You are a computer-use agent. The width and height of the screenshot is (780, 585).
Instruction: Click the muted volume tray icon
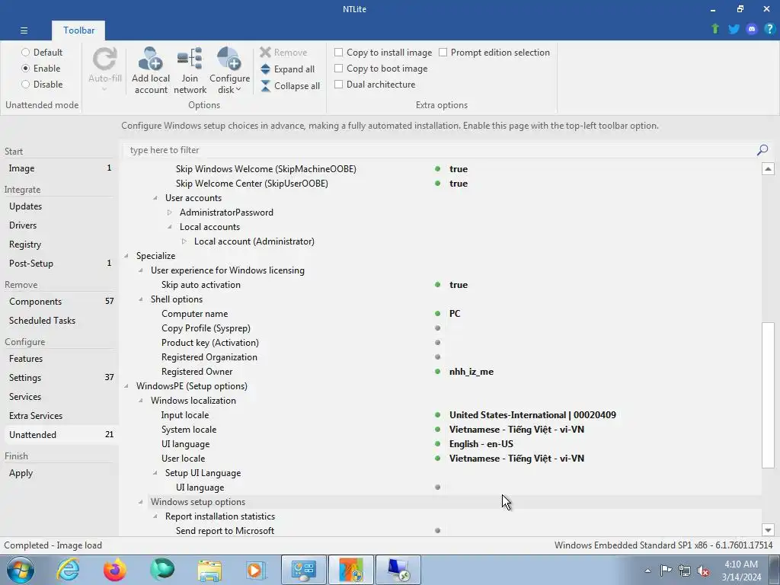click(703, 571)
